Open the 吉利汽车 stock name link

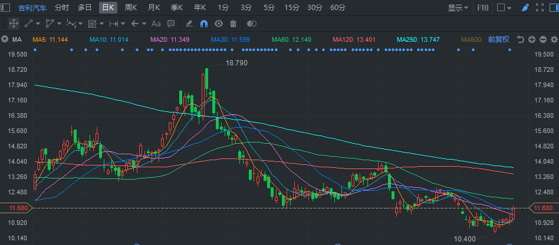click(x=32, y=8)
